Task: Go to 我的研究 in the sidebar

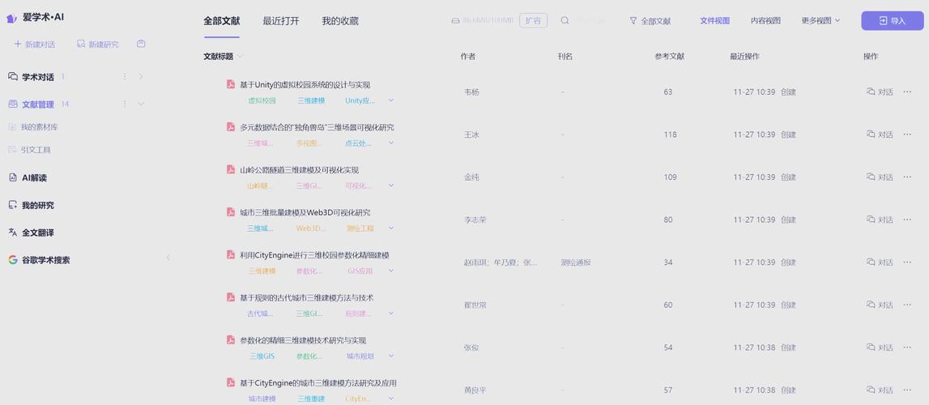Action: click(32, 206)
